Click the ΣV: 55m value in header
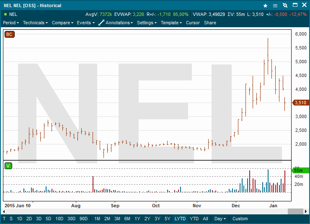The height and width of the screenshot is (224, 310). click(x=236, y=14)
